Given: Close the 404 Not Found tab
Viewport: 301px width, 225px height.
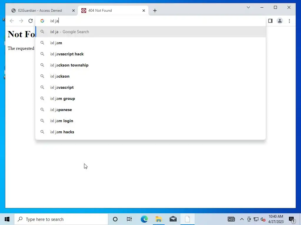Looking at the screenshot, I should [x=143, y=11].
